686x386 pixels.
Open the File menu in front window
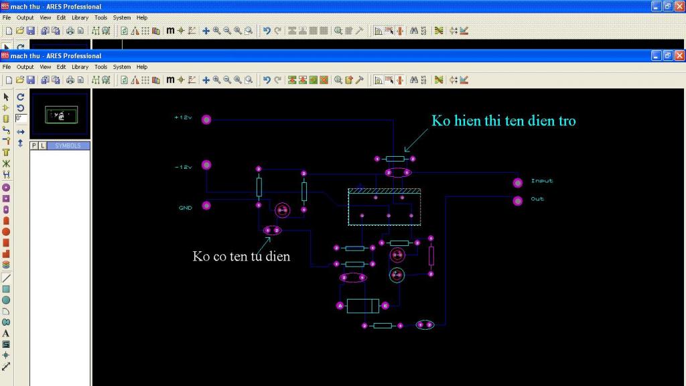tap(7, 67)
